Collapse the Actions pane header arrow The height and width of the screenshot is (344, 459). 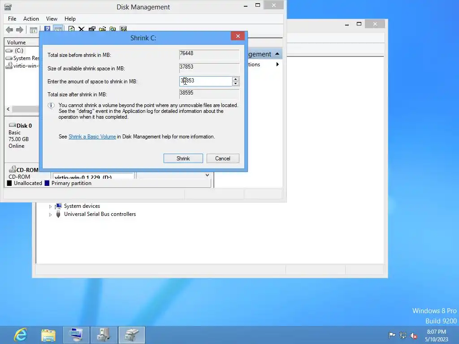pos(277,54)
